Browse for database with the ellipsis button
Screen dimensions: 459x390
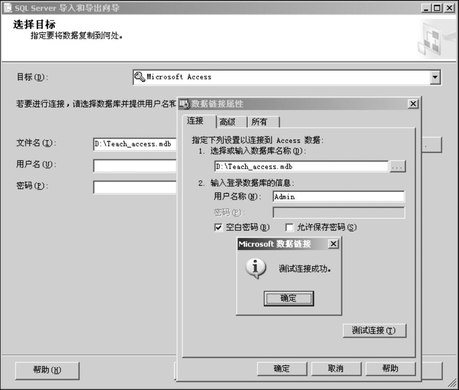[x=397, y=167]
